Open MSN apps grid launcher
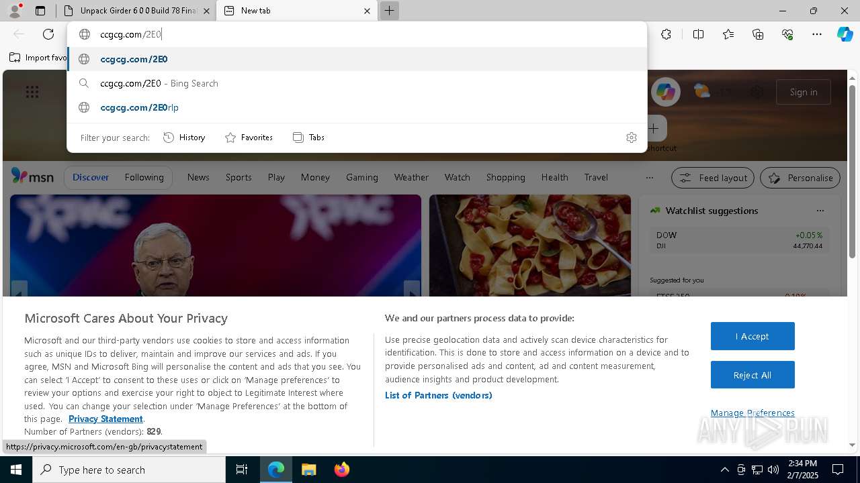The image size is (860, 483). coord(32,92)
